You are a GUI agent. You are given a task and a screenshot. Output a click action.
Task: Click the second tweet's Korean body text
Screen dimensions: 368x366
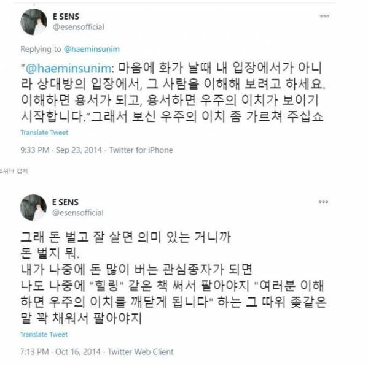pyautogui.click(x=173, y=278)
